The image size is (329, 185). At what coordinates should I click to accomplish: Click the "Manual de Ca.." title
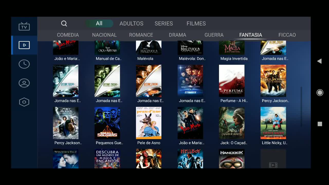pos(108,59)
